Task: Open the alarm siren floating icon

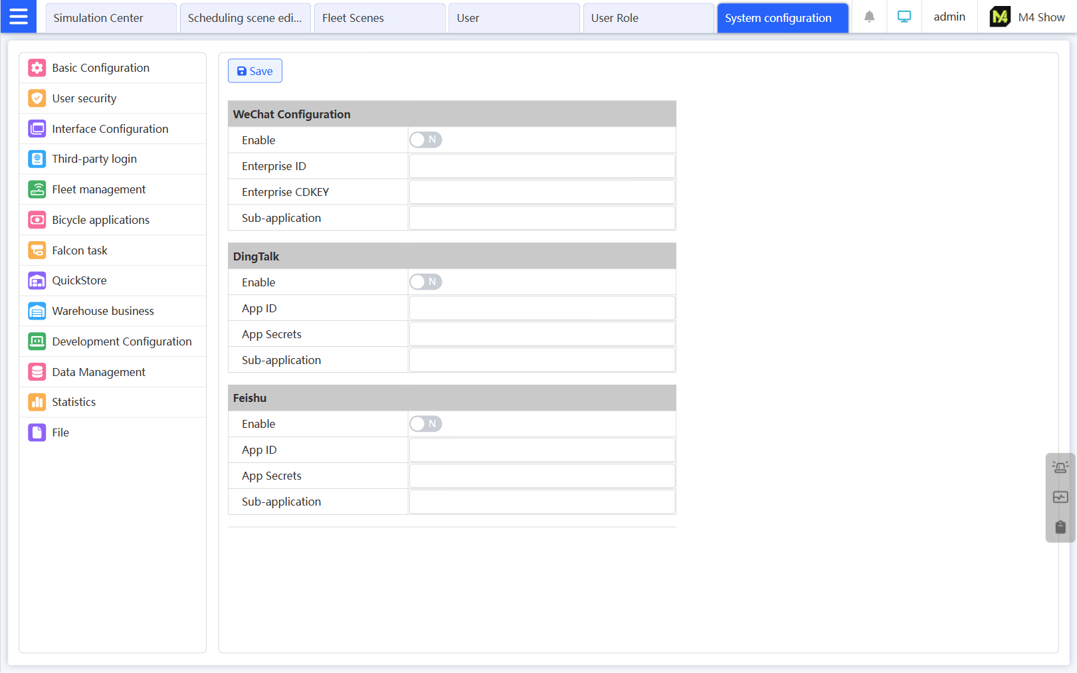Action: [x=1060, y=467]
